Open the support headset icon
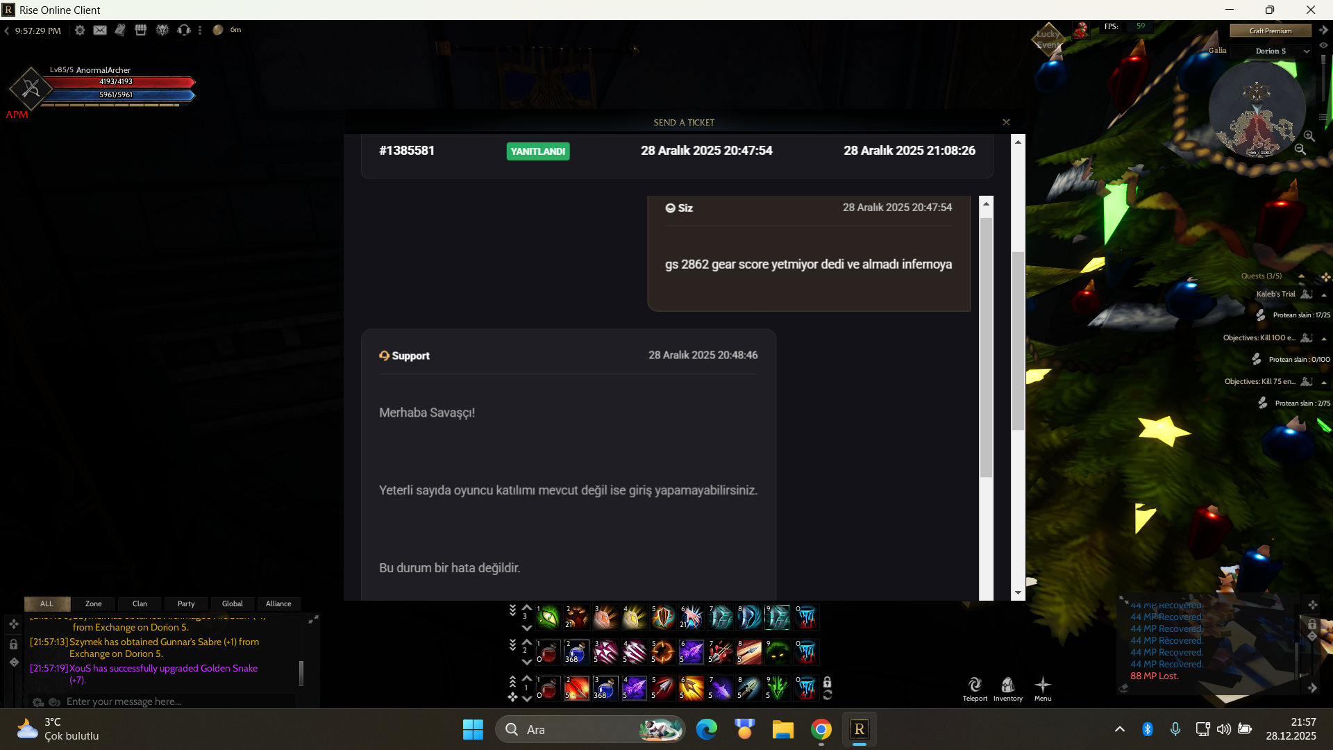This screenshot has width=1333, height=750. [x=184, y=31]
